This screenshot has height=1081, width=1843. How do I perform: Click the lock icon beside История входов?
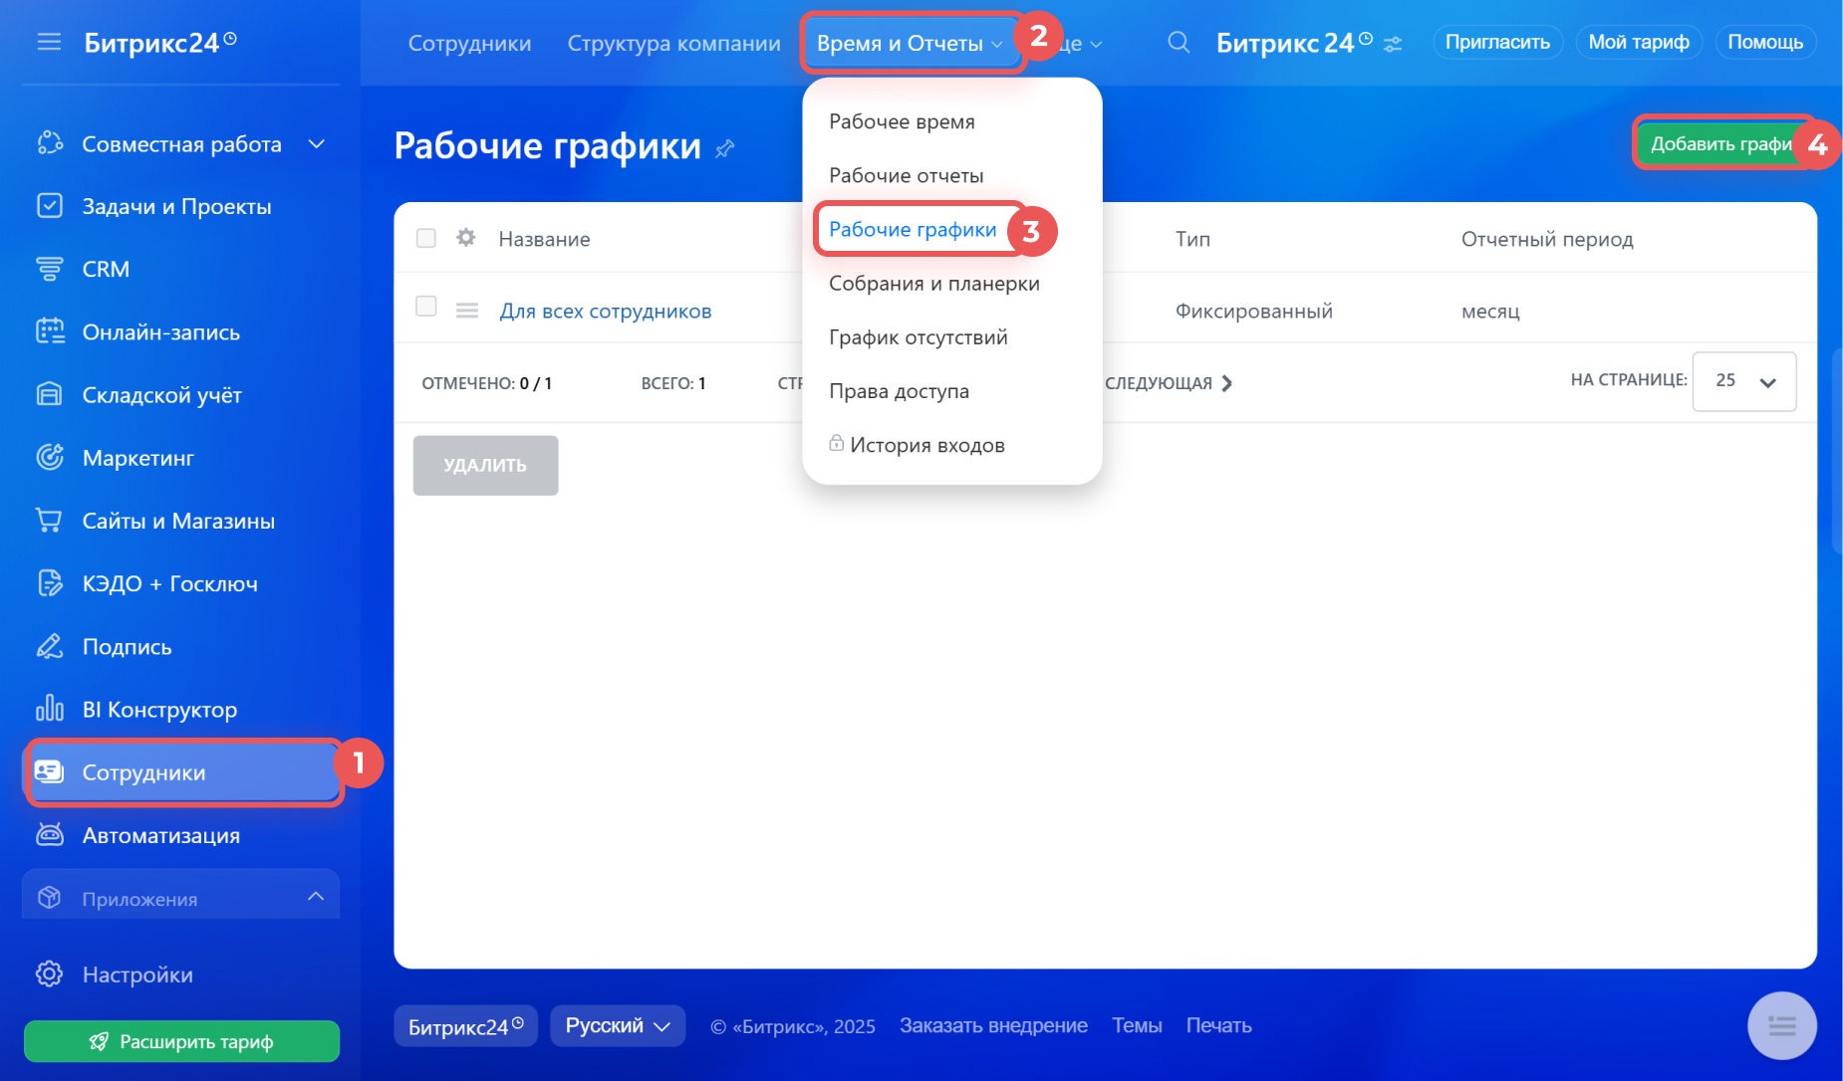point(837,443)
